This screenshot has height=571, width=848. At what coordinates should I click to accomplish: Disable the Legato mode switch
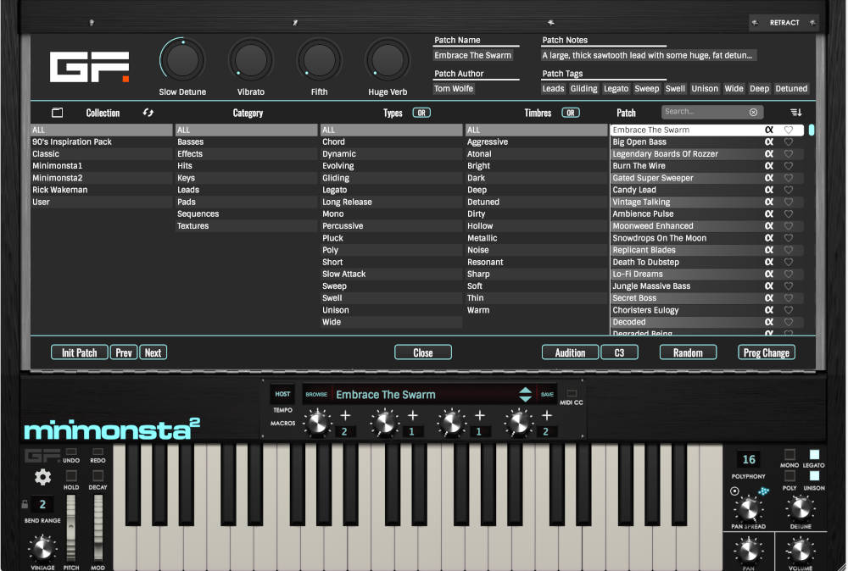coord(815,455)
